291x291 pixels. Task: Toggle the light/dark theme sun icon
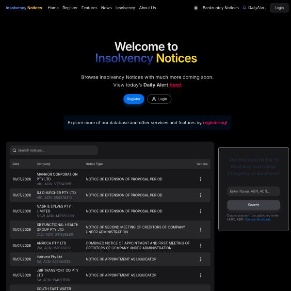point(196,8)
